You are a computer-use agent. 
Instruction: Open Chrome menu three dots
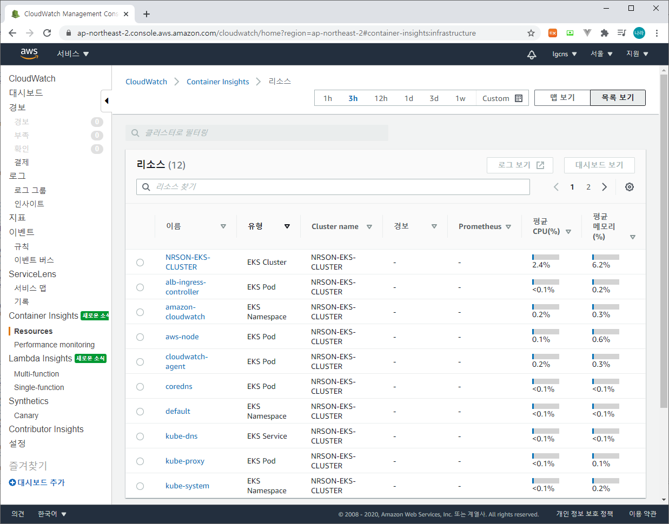click(657, 33)
